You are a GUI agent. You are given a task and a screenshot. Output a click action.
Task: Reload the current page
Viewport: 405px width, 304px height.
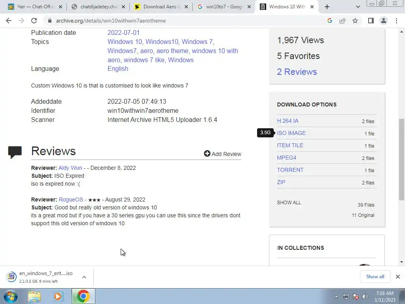34,21
